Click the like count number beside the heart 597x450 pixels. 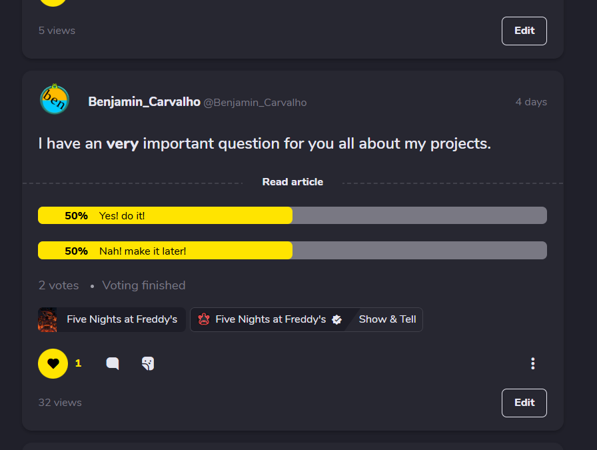click(78, 363)
